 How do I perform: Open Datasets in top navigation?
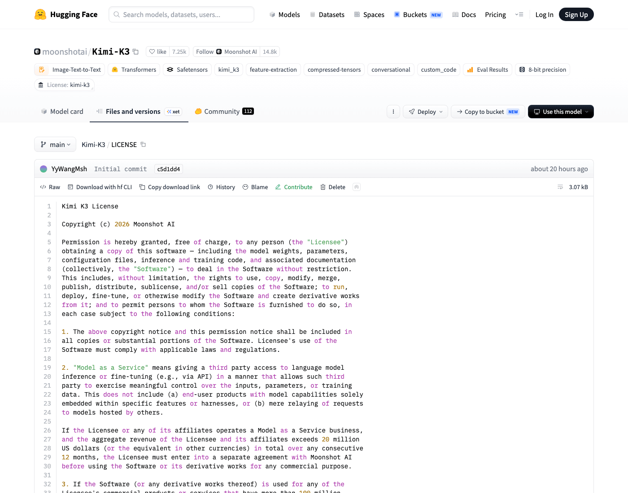tap(327, 14)
